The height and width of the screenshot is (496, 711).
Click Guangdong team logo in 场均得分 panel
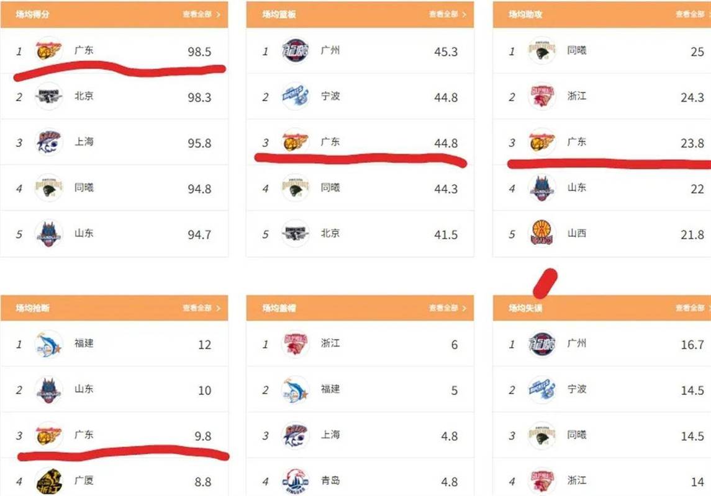[48, 51]
